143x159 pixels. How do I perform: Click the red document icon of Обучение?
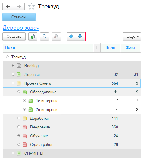point(25,136)
